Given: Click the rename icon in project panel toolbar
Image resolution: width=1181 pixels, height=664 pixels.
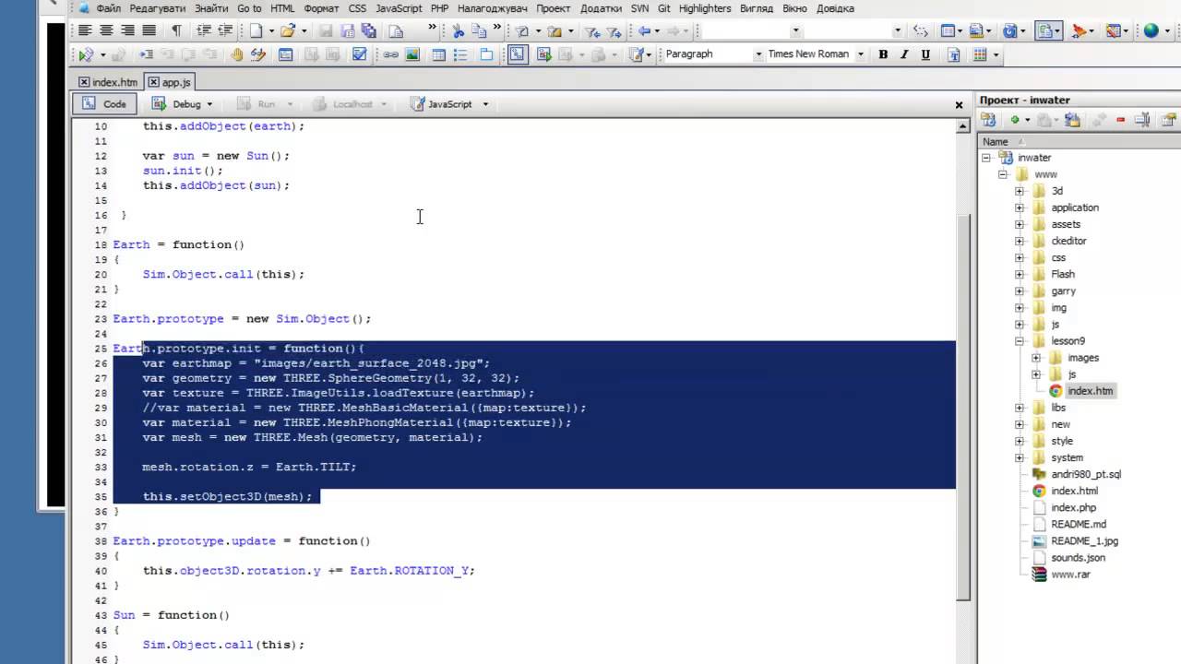Looking at the screenshot, I should [1142, 120].
